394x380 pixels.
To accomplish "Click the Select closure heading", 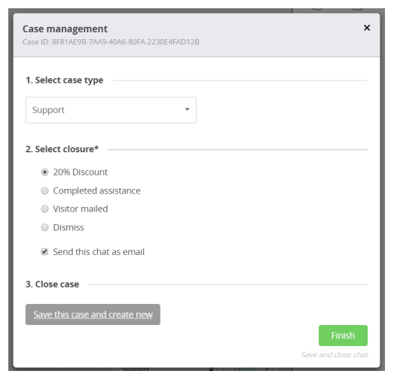I will [62, 149].
